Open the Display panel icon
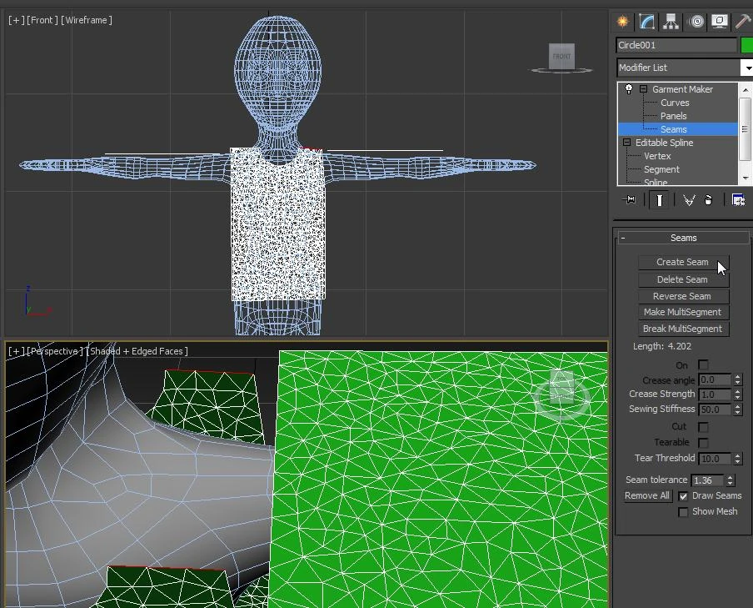This screenshot has width=753, height=608. point(720,22)
